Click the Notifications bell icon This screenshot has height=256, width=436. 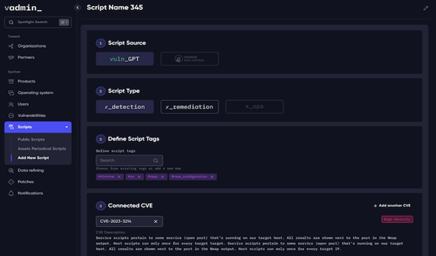[x=11, y=193]
